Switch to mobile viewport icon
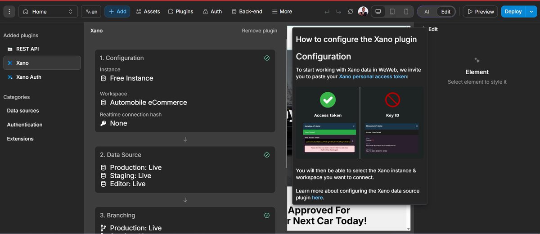This screenshot has width=540, height=234. (406, 12)
